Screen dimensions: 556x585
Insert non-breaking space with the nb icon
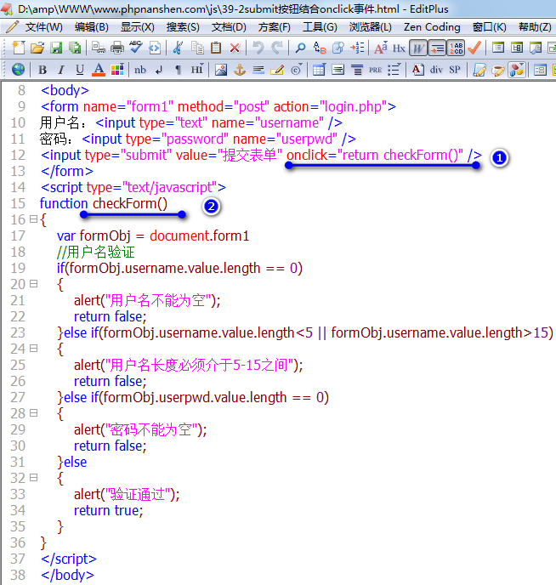click(140, 70)
